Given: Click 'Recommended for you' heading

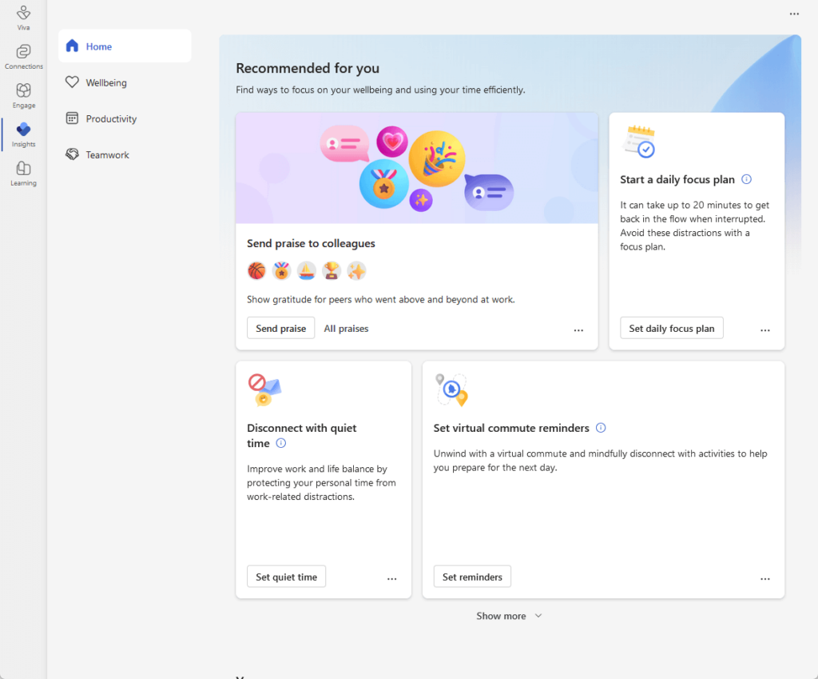Looking at the screenshot, I should pyautogui.click(x=308, y=69).
